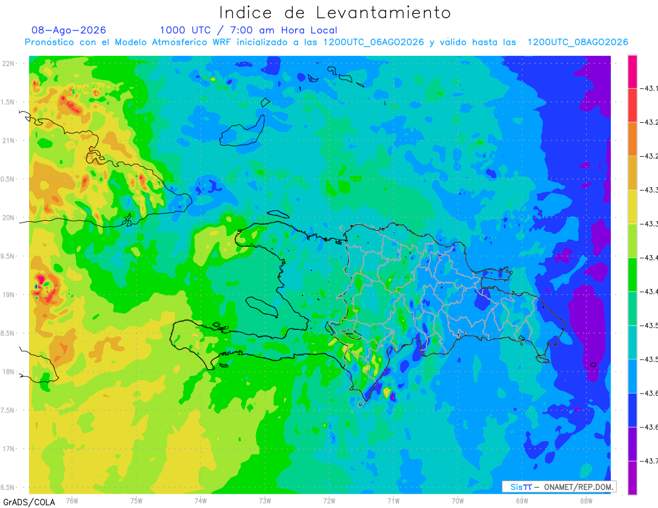The width and height of the screenshot is (658, 508).
Task: Select the "22N" latitude label
Action: [9, 64]
